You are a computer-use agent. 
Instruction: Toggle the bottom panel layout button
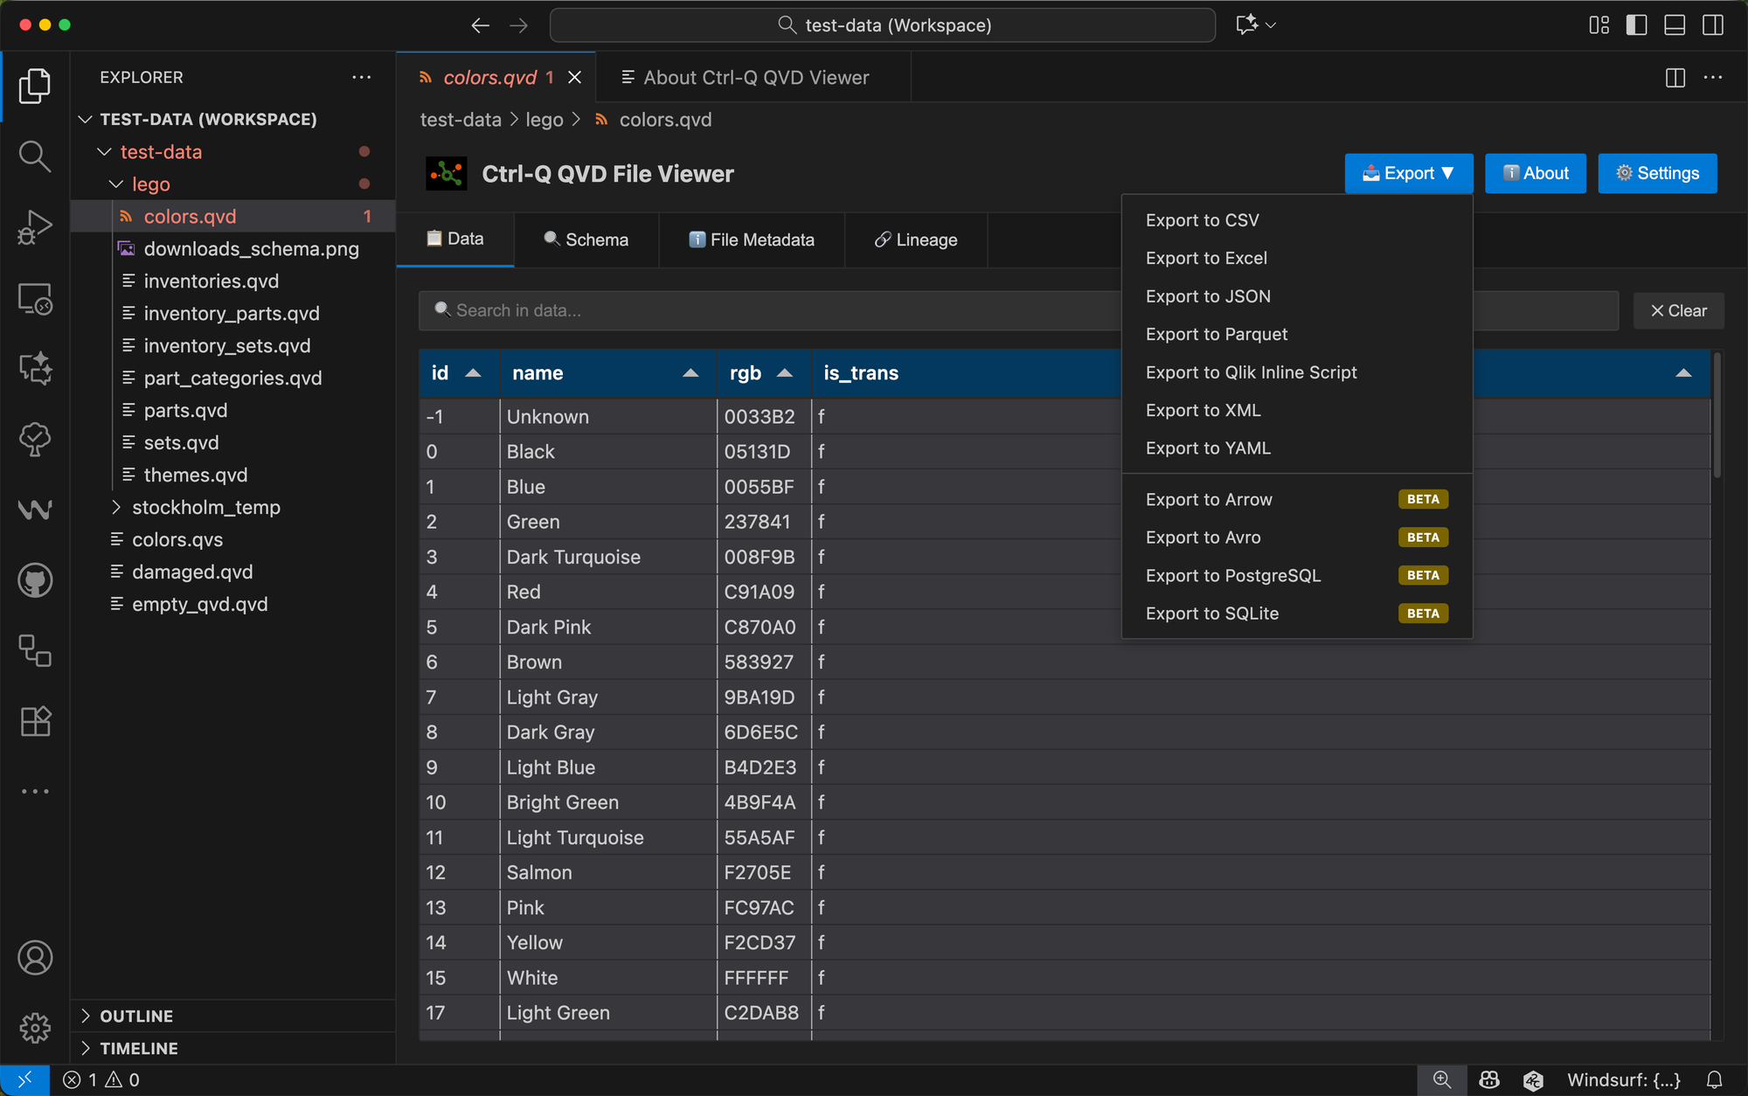click(1675, 25)
